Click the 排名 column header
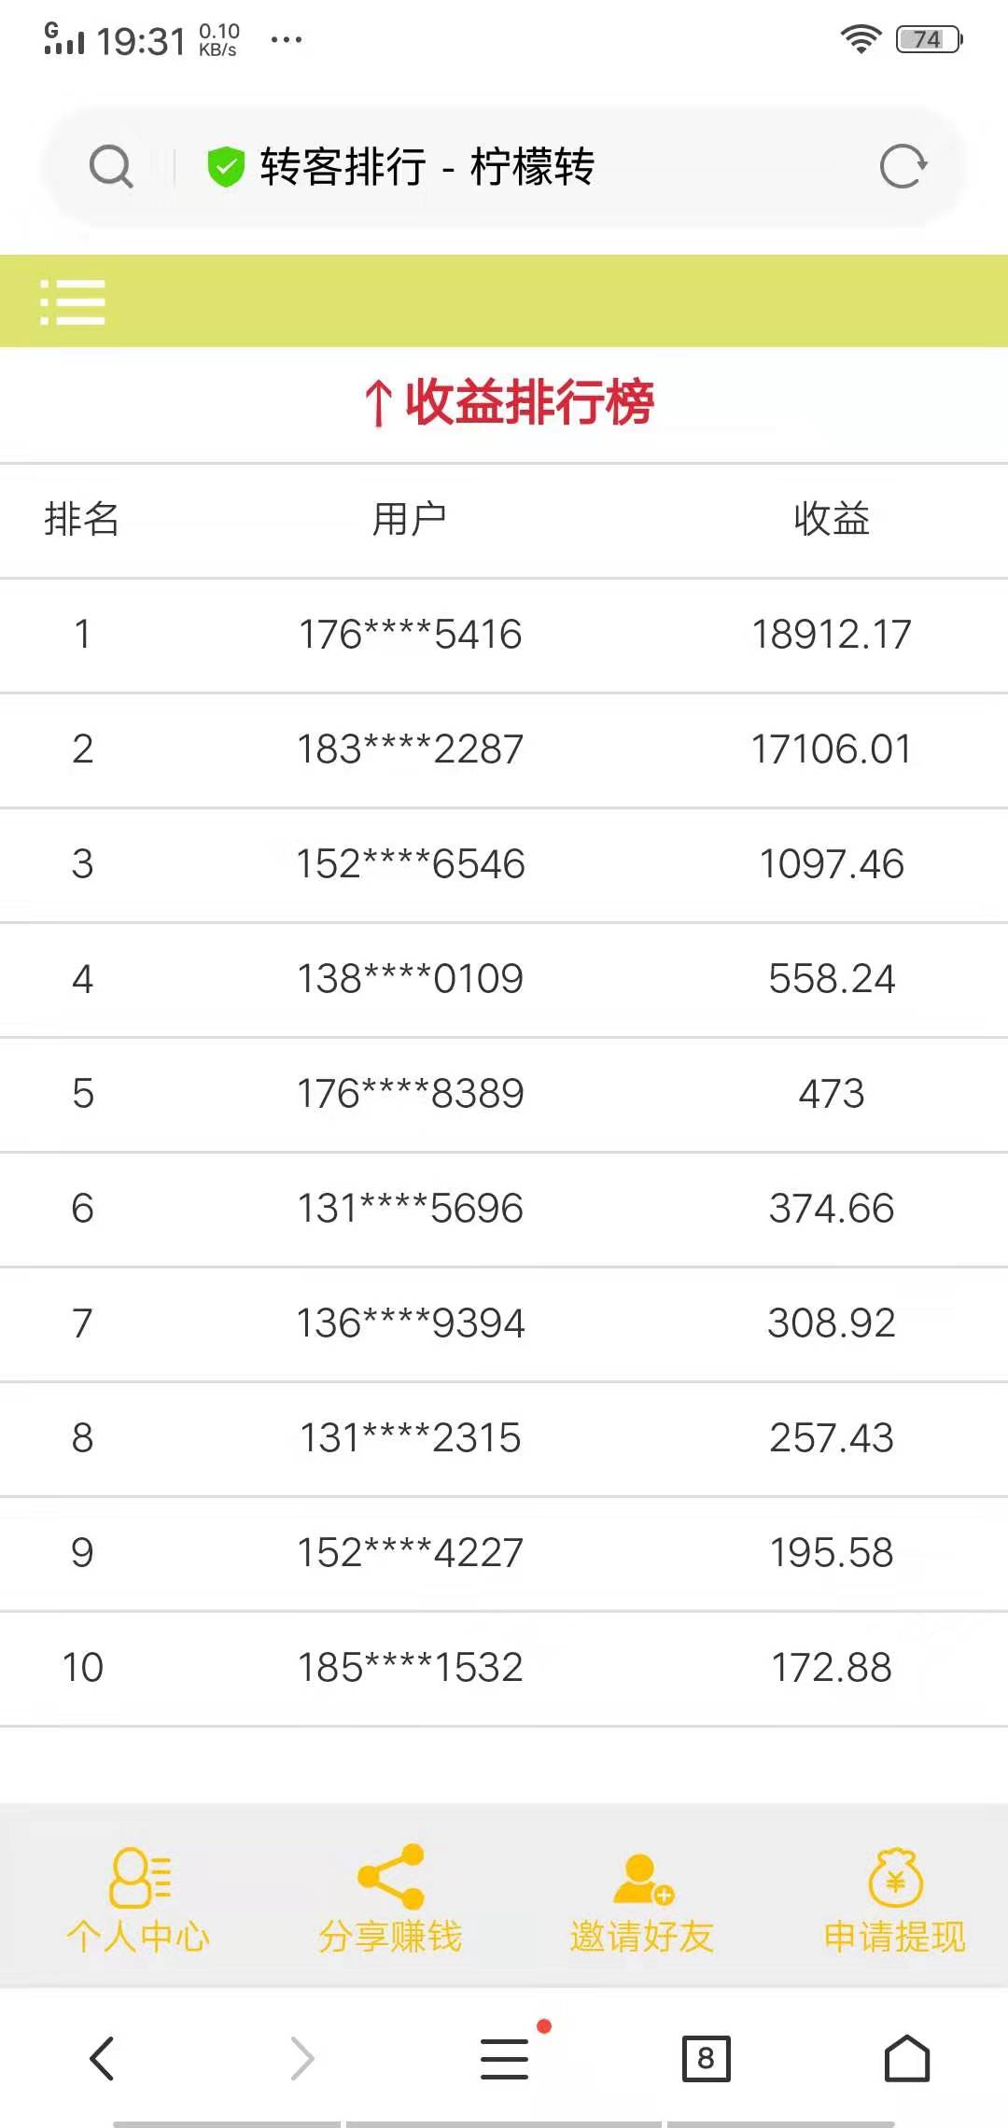The width and height of the screenshot is (1008, 2128). point(82,519)
